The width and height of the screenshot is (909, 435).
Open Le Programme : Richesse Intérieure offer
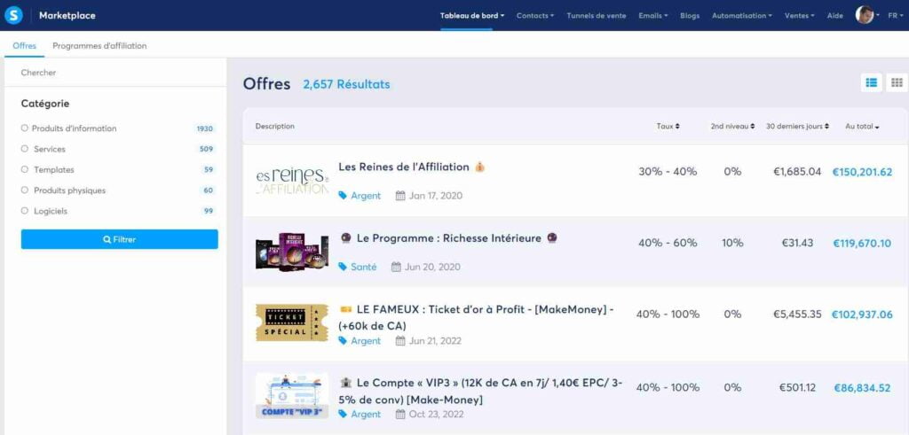click(x=448, y=238)
